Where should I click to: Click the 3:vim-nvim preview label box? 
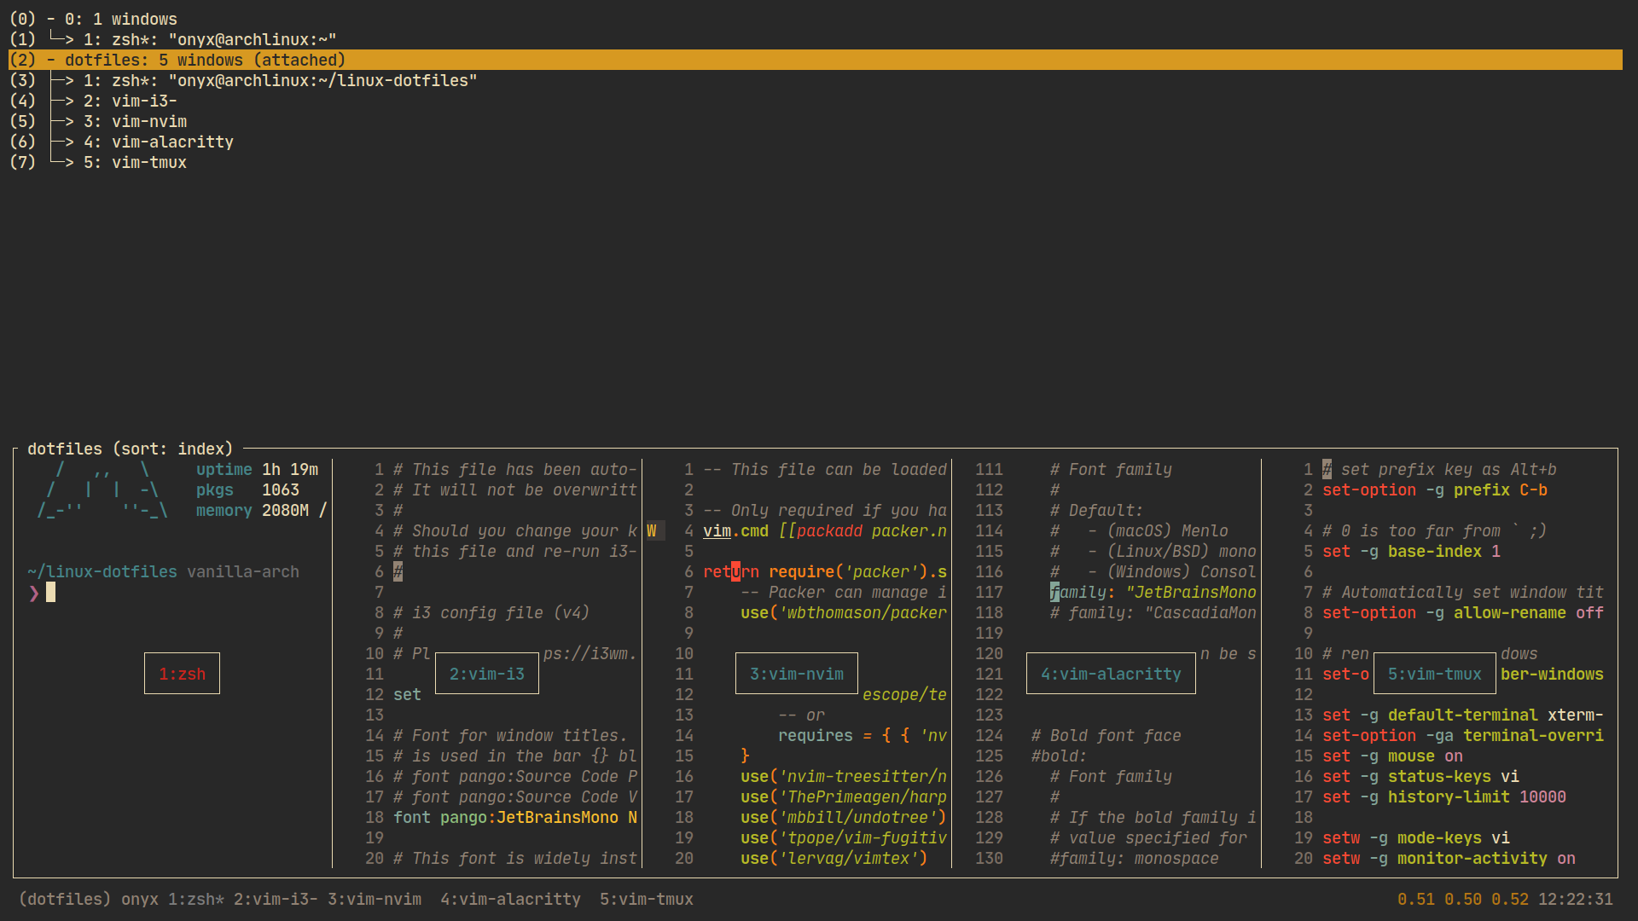coord(797,674)
